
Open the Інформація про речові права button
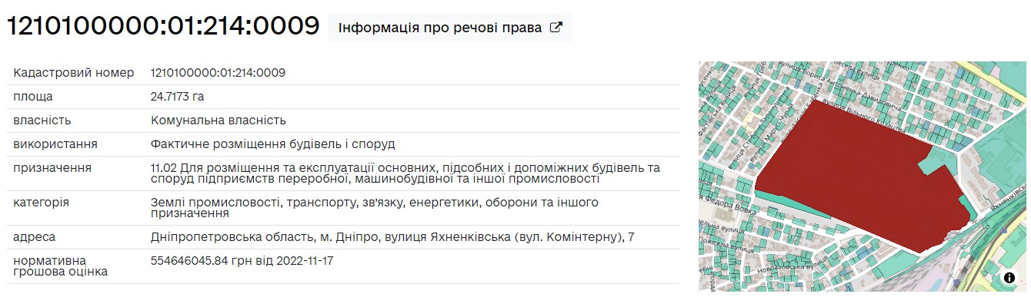pyautogui.click(x=450, y=27)
